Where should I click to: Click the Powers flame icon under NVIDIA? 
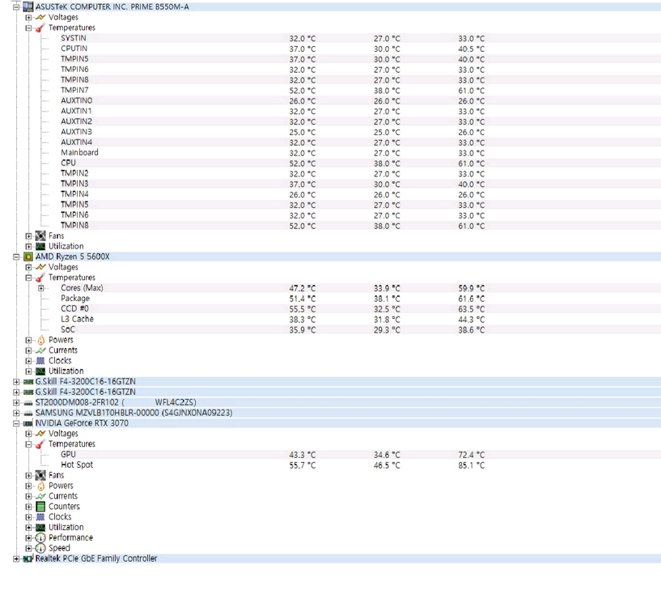pyautogui.click(x=41, y=486)
